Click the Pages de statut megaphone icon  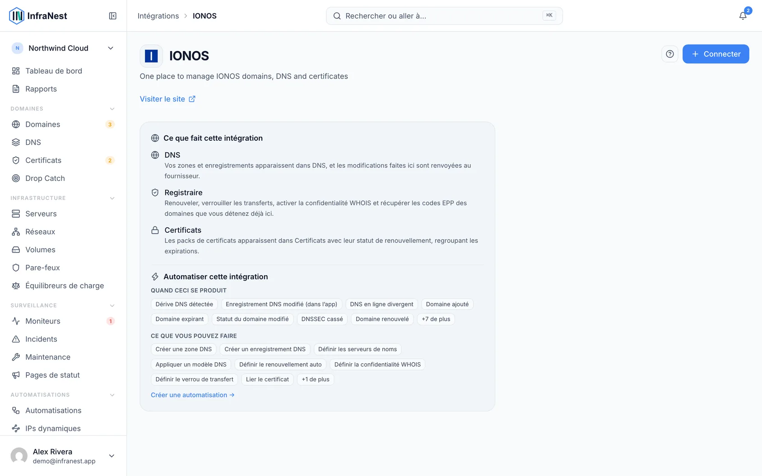pyautogui.click(x=16, y=375)
